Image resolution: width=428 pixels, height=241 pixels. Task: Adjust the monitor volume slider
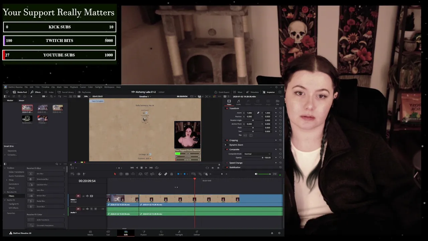click(x=265, y=174)
